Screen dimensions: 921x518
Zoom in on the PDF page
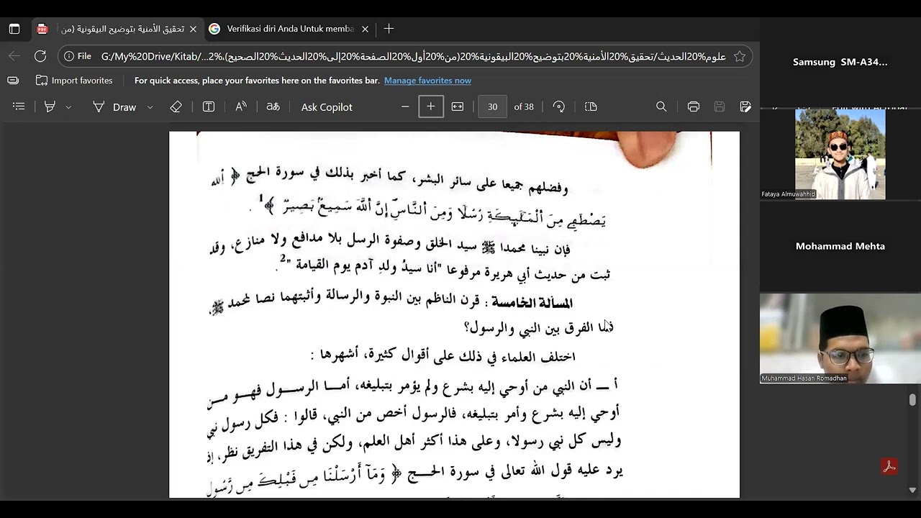[x=431, y=106]
